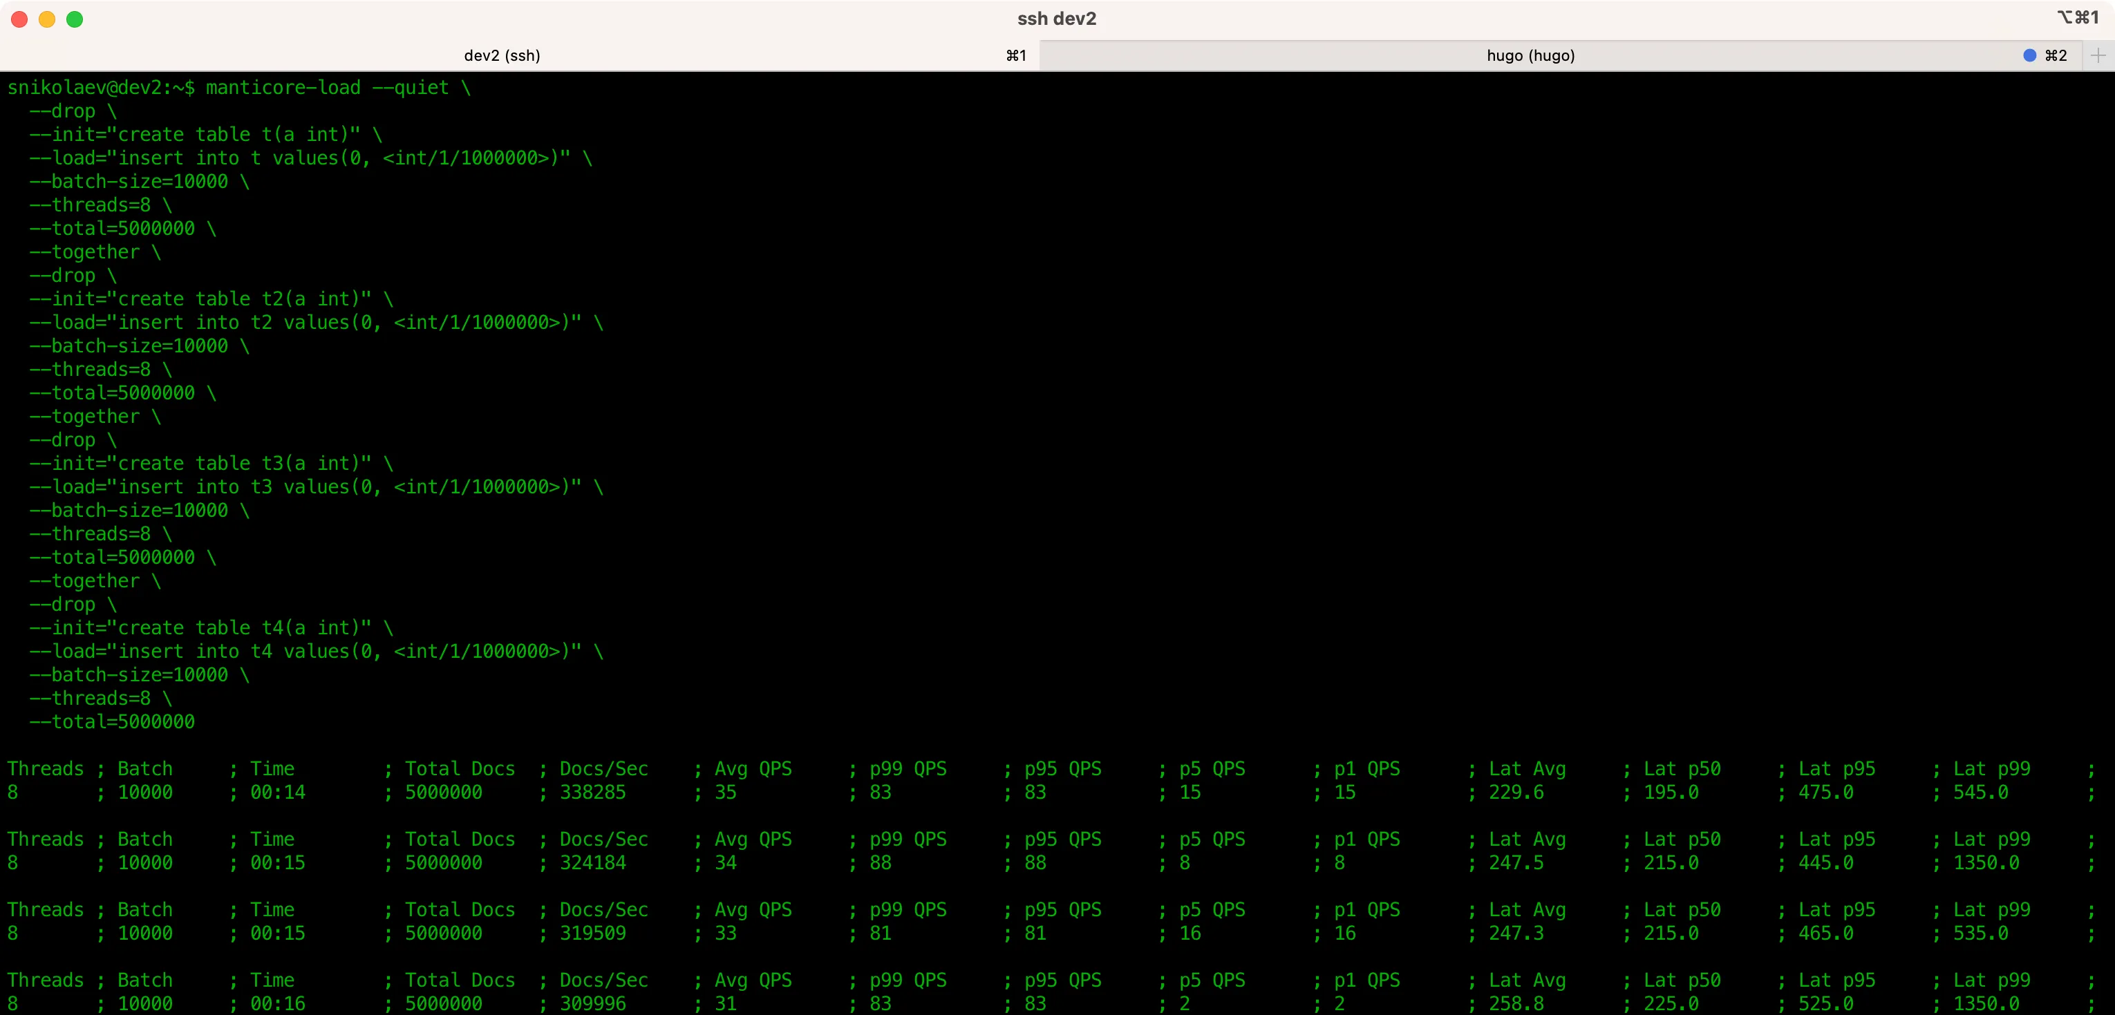Click the ssh dev2 title bar

click(x=1057, y=17)
